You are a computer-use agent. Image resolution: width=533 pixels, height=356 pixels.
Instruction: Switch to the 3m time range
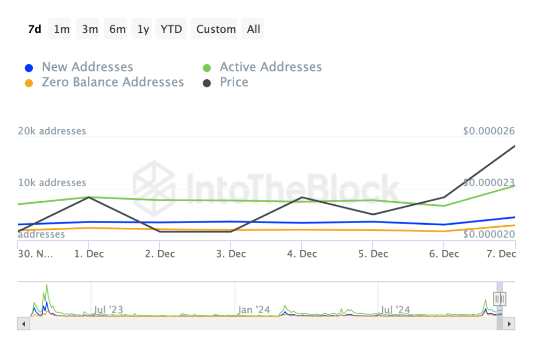(x=90, y=29)
